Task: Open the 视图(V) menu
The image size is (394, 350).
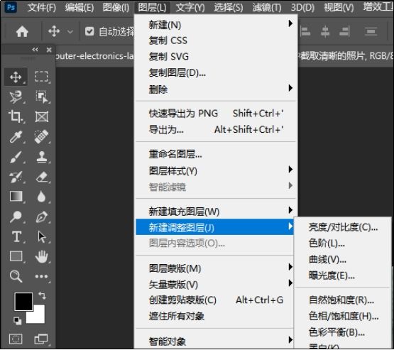Action: coord(339,8)
